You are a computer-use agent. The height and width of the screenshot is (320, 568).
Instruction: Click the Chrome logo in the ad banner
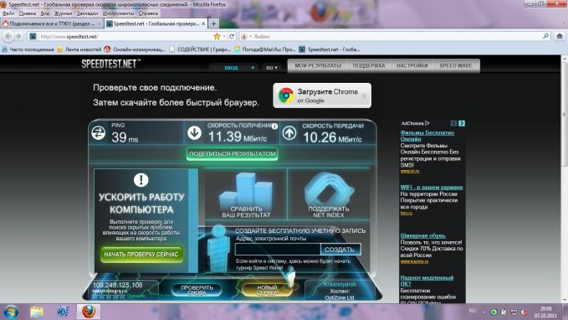pos(285,95)
